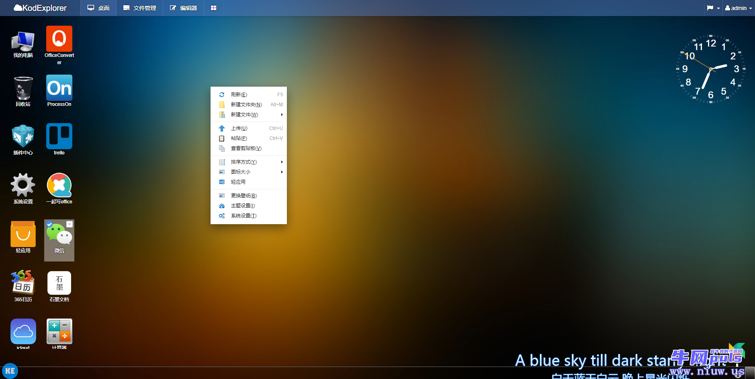
Task: Choose 查看剪贴板(V) menu entry
Action: click(x=249, y=148)
